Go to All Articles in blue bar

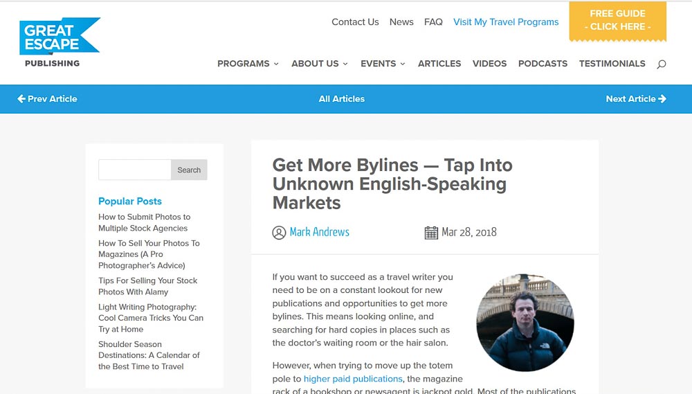coord(342,99)
